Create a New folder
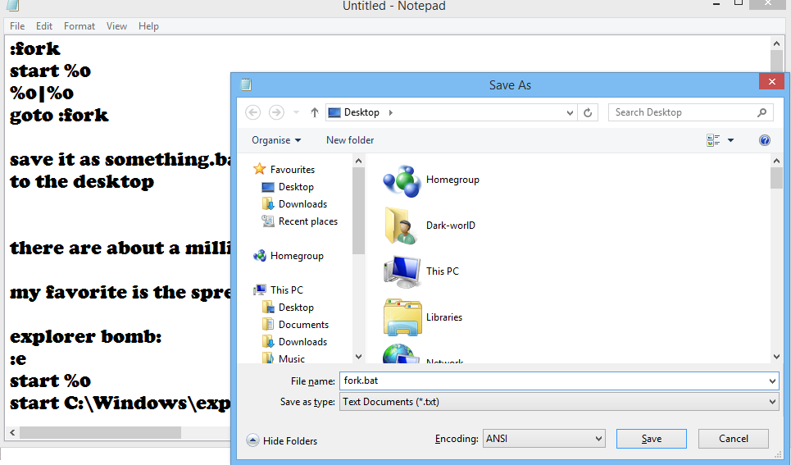The height and width of the screenshot is (465, 791). click(350, 140)
